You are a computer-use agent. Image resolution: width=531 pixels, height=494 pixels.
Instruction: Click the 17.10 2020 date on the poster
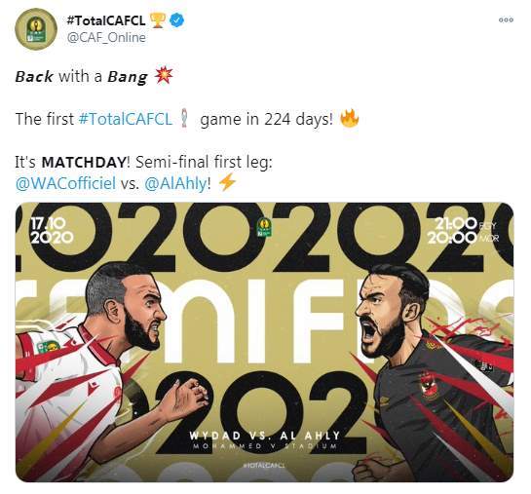[52, 230]
